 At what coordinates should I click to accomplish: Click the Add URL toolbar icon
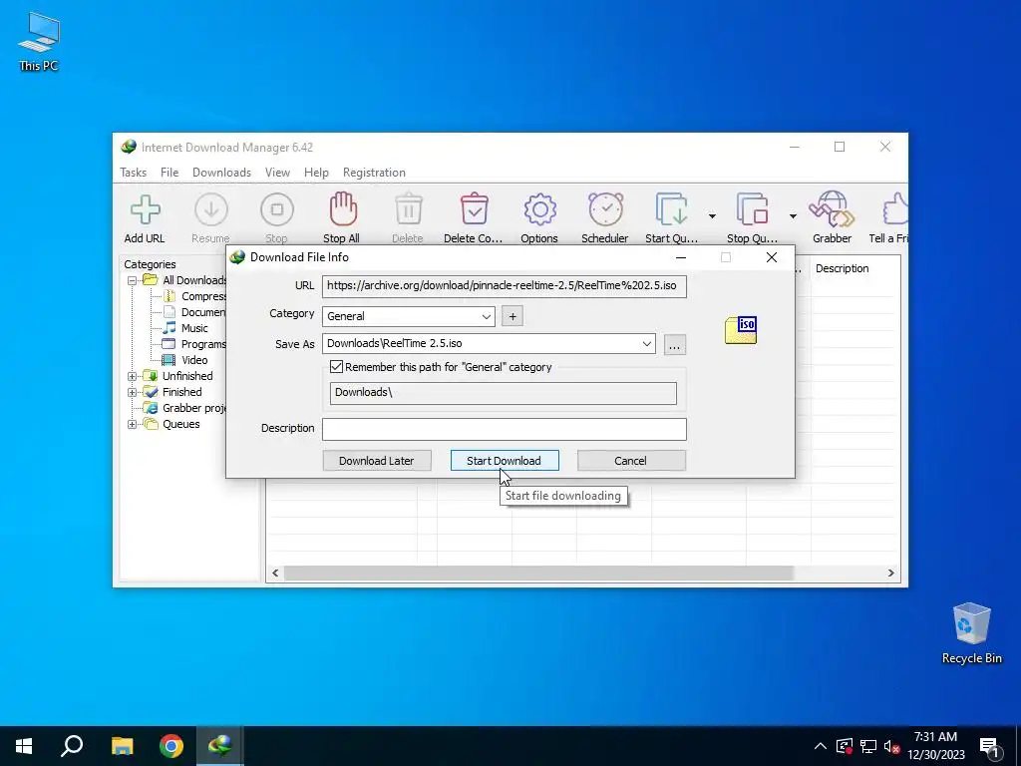tap(145, 210)
